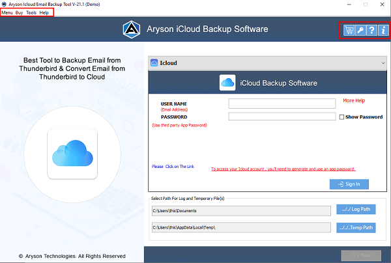Click the 'Select Path For Log and Temporary File(s)' label
Image resolution: width=391 pixels, height=263 pixels.
188,199
